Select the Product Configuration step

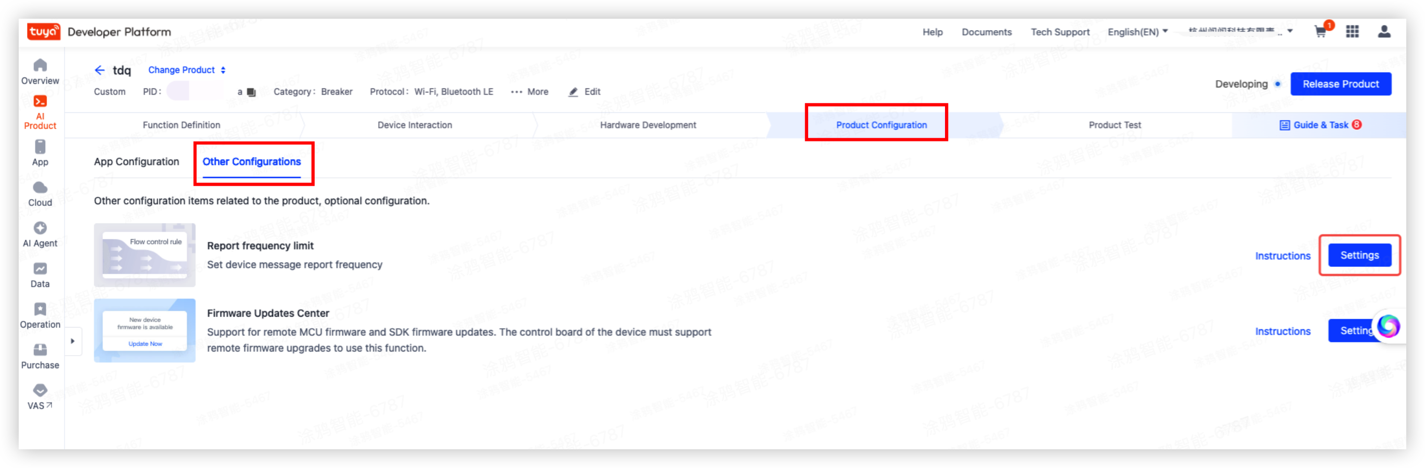(x=881, y=125)
